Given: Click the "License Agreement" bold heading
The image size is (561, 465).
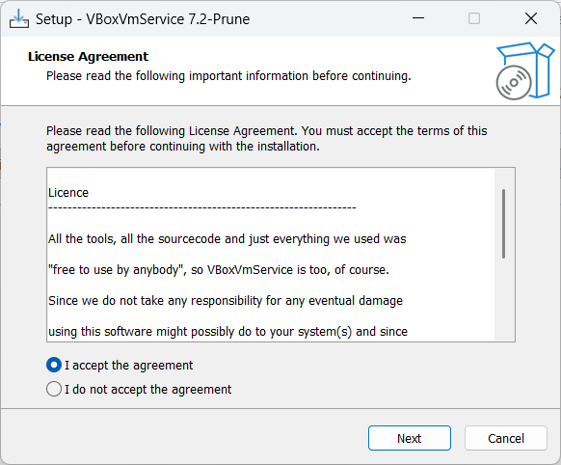Looking at the screenshot, I should coord(88,57).
